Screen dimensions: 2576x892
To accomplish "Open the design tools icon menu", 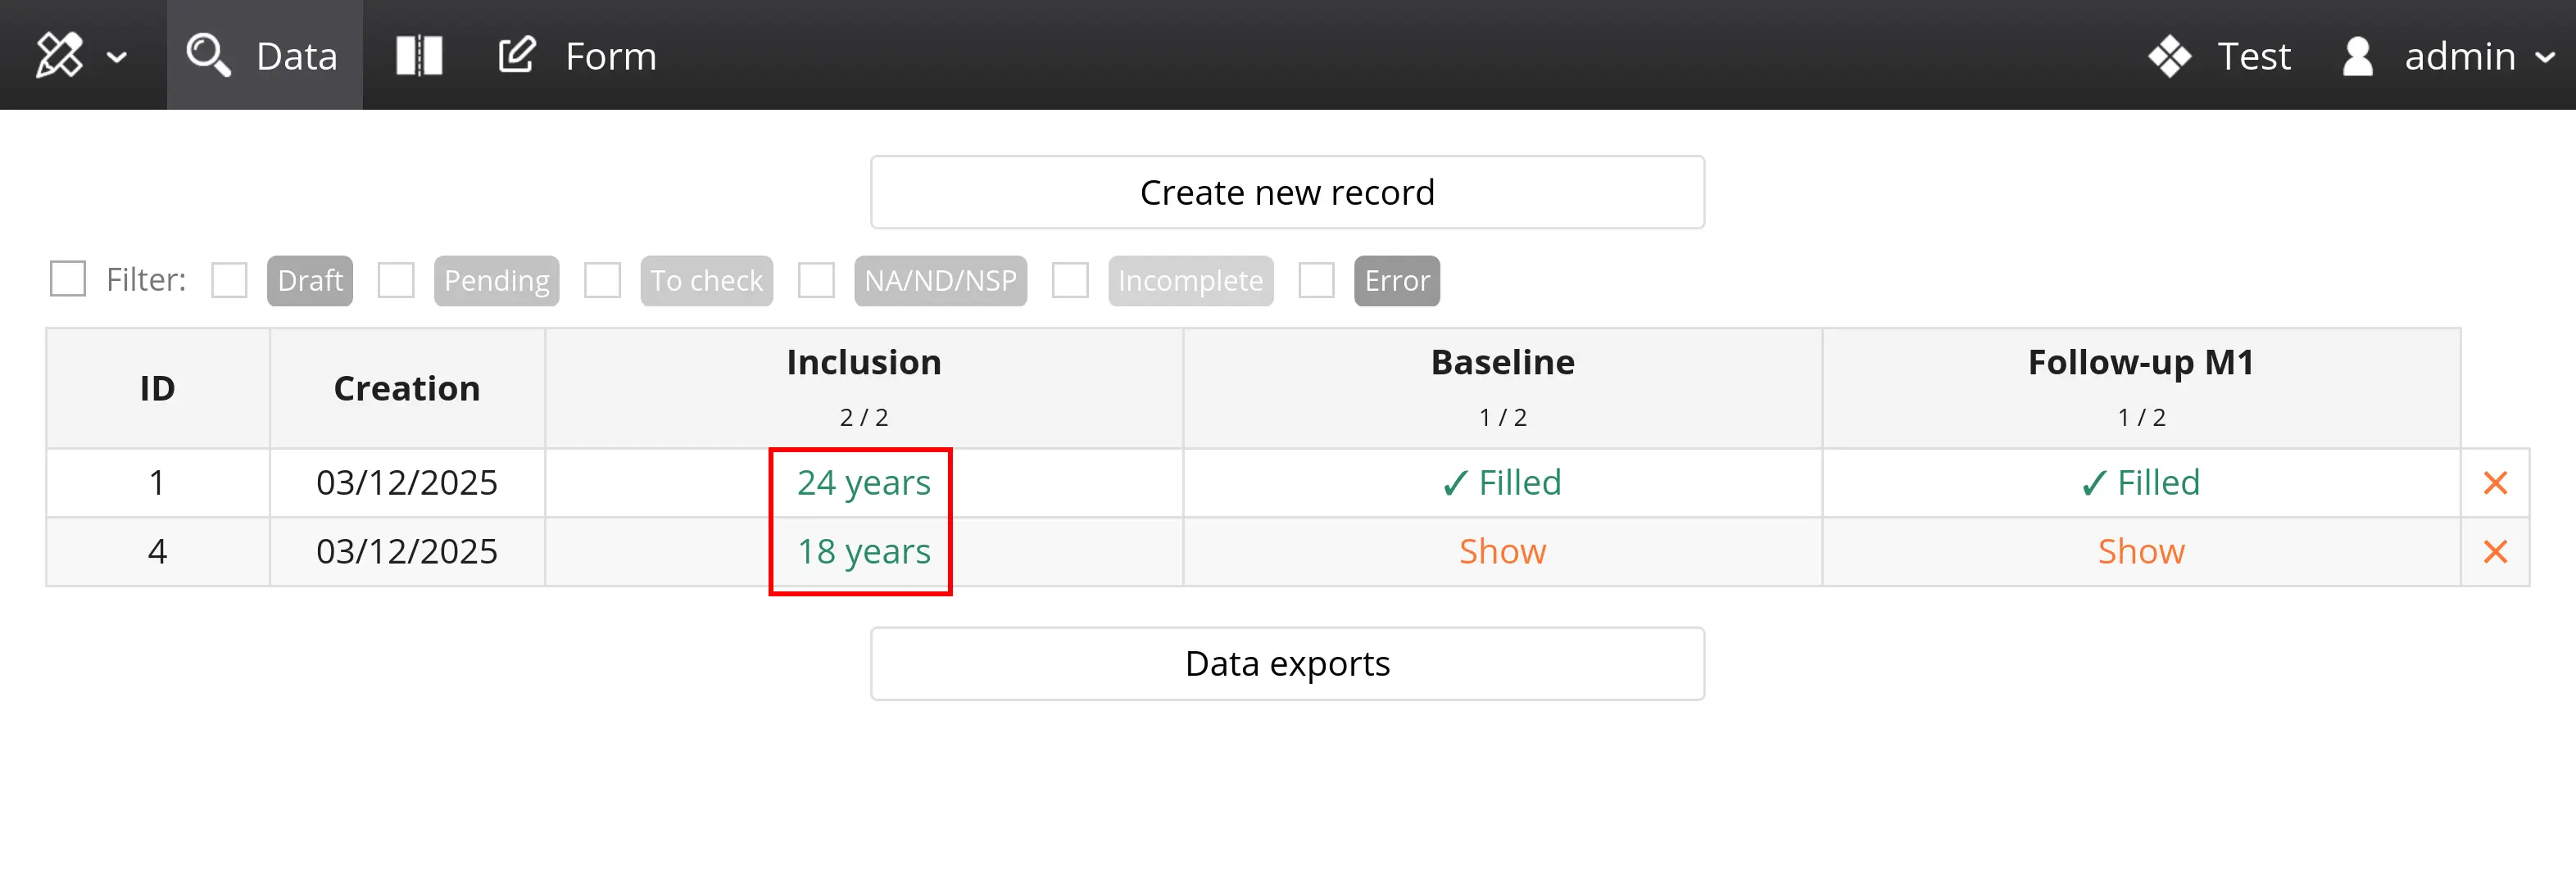I will [x=58, y=56].
